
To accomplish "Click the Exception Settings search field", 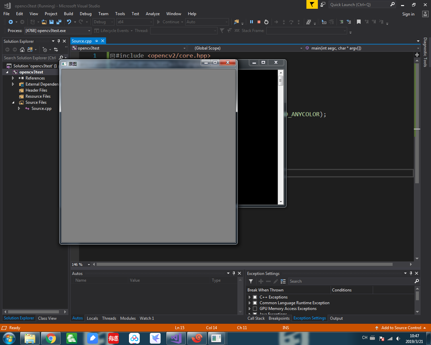I will [350, 281].
